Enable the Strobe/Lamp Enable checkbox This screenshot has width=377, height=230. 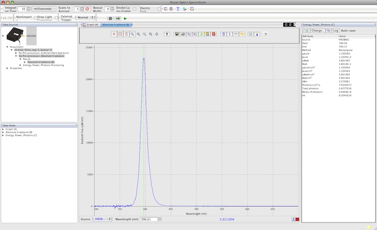(135, 9)
